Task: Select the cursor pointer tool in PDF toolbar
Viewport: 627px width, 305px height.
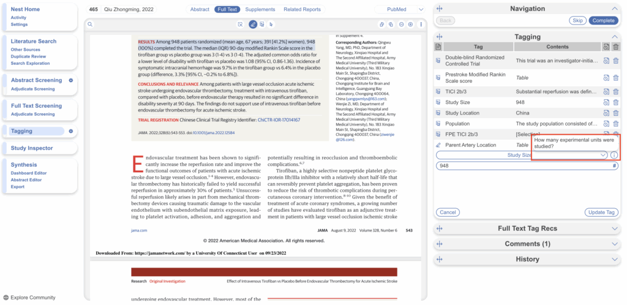Action: coord(271,24)
